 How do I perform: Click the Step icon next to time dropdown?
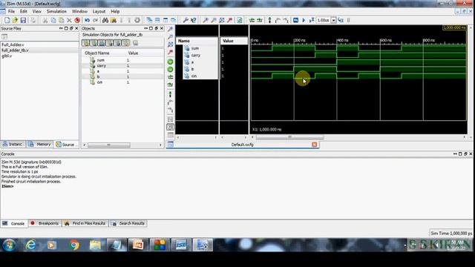click(x=341, y=20)
